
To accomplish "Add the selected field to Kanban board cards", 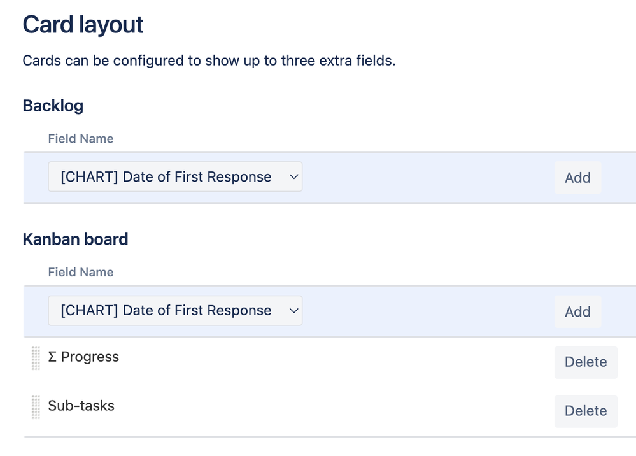I will point(577,311).
